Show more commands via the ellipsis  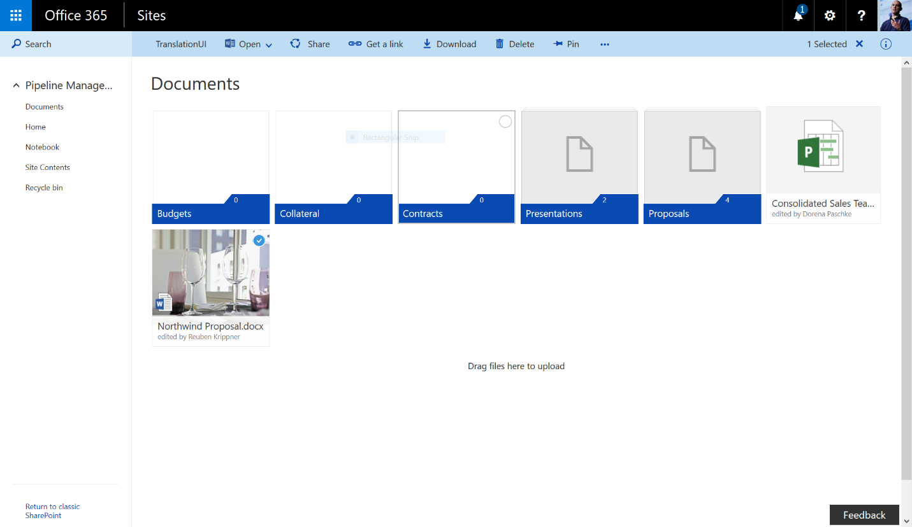click(x=605, y=44)
